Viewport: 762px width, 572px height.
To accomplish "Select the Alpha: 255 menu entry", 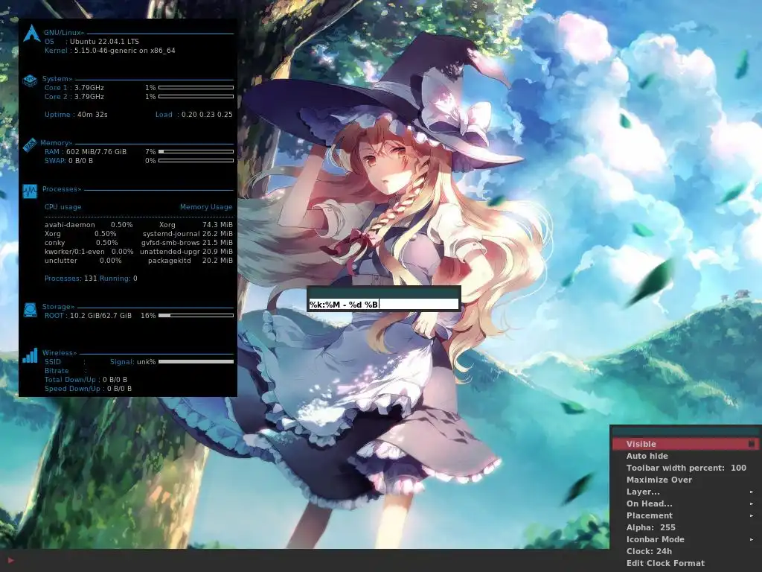I will pyautogui.click(x=685, y=527).
